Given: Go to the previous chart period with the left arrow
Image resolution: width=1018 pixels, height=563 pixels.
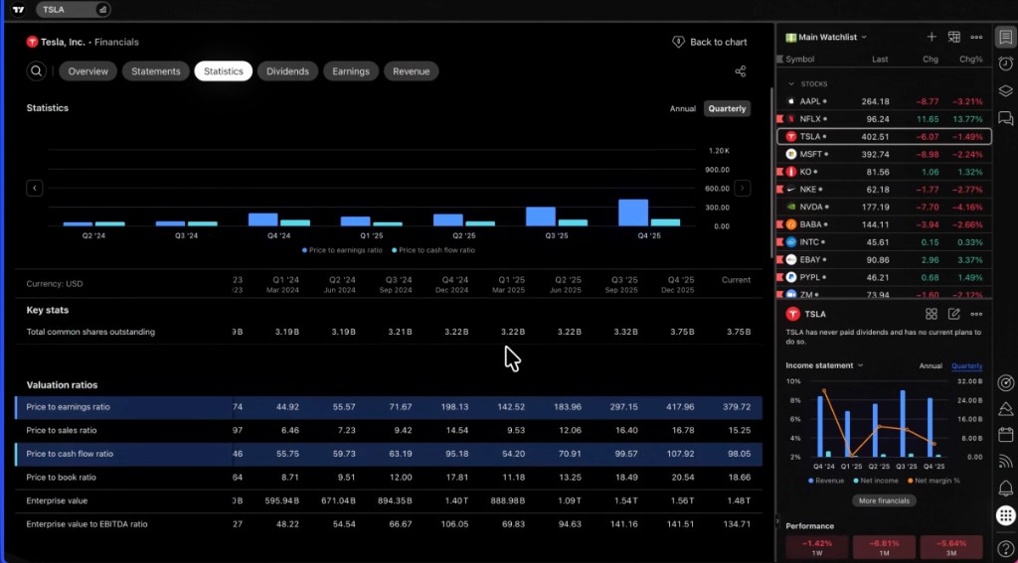Looking at the screenshot, I should click(x=35, y=188).
